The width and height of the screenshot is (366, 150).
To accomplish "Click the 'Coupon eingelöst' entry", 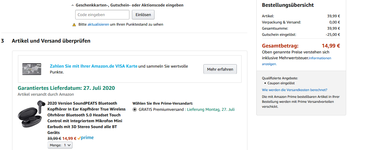I will pyautogui.click(x=281, y=83).
